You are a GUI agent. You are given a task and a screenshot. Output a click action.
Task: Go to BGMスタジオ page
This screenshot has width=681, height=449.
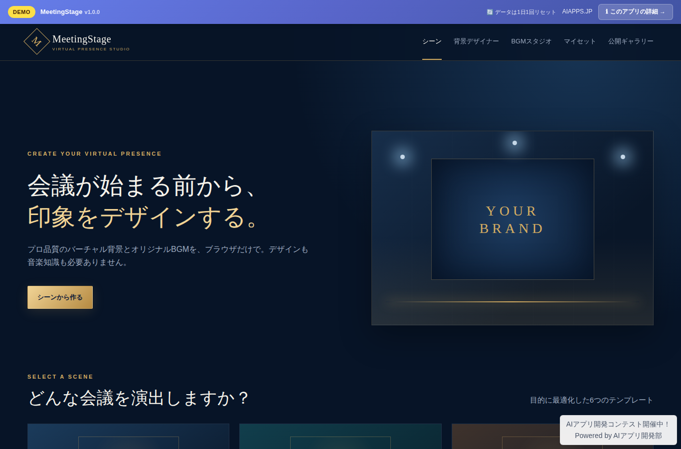[531, 41]
